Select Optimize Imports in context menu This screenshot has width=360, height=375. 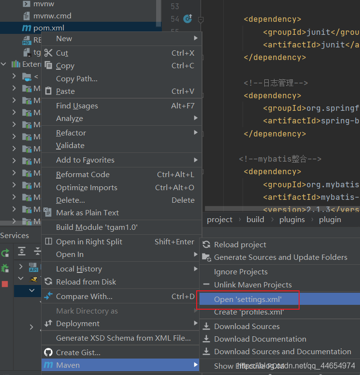coord(86,188)
